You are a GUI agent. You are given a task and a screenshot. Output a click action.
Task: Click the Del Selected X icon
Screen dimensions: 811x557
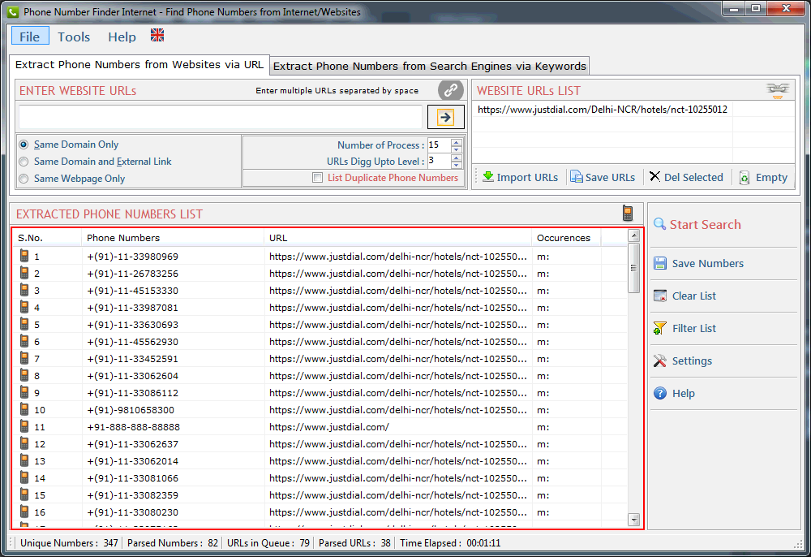click(654, 176)
